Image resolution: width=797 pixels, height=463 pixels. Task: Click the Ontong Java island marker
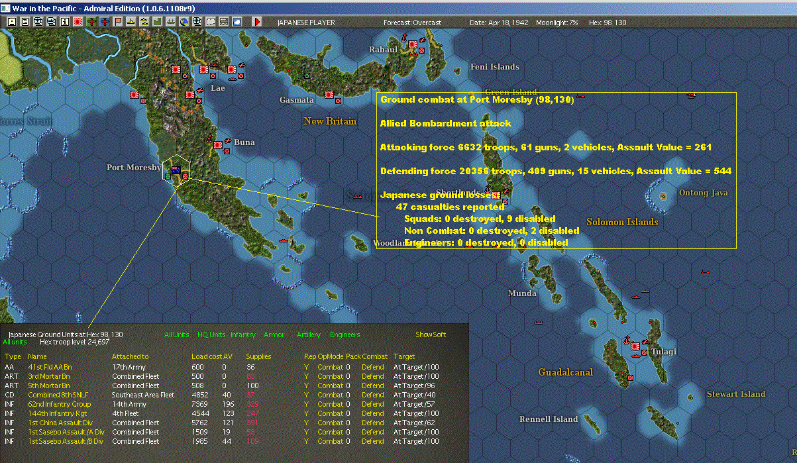click(x=663, y=196)
